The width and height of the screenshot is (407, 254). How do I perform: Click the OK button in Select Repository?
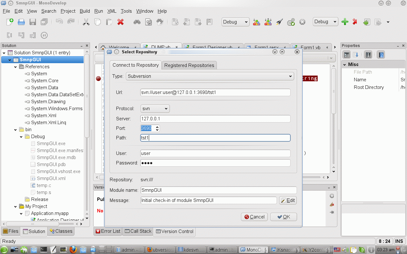(284, 217)
